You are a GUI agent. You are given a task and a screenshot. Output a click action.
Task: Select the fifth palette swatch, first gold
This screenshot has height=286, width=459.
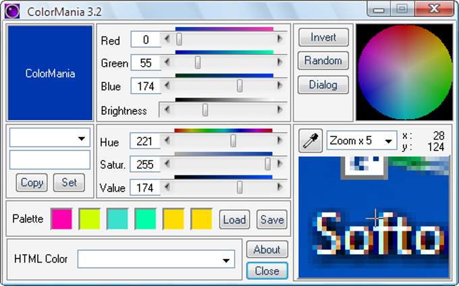click(173, 219)
